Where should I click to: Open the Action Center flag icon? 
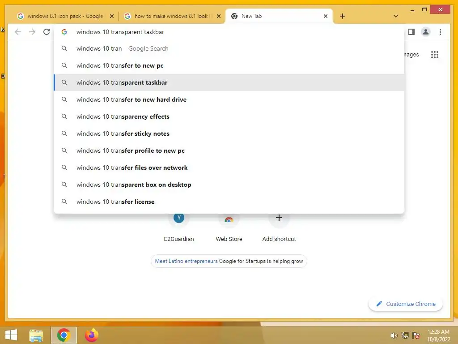[x=416, y=335]
